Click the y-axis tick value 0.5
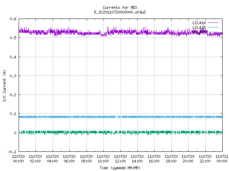The width and height of the screenshot is (229, 171). tap(13, 38)
